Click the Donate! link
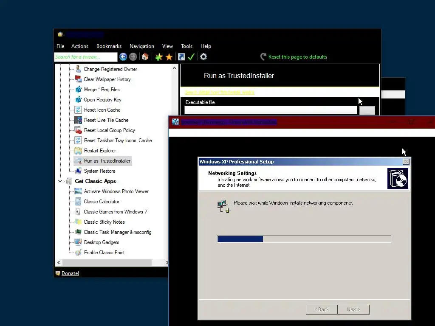Image resolution: width=435 pixels, height=326 pixels. pos(70,273)
